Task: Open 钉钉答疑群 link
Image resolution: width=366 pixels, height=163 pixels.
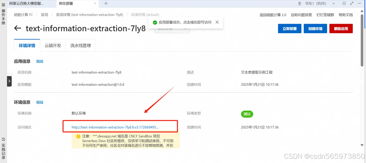Action: pos(325,15)
